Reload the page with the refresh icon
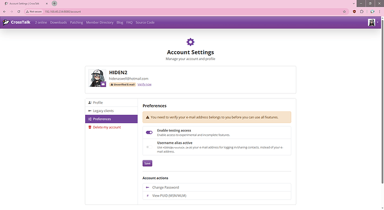This screenshot has width=384, height=210. point(18,12)
